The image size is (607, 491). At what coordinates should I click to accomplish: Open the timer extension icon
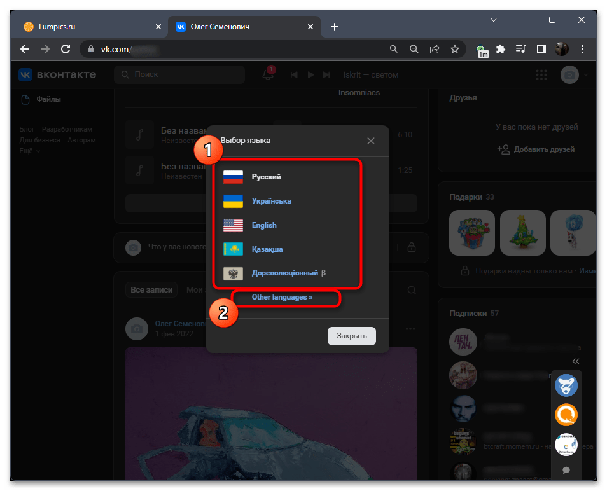pos(482,51)
